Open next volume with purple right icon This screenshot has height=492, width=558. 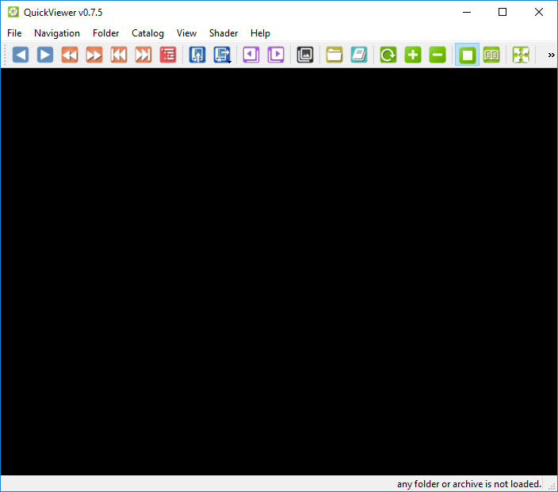point(276,55)
